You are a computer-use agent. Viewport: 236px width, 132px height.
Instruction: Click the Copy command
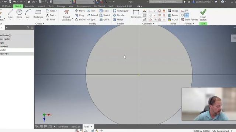[x=80, y=15]
